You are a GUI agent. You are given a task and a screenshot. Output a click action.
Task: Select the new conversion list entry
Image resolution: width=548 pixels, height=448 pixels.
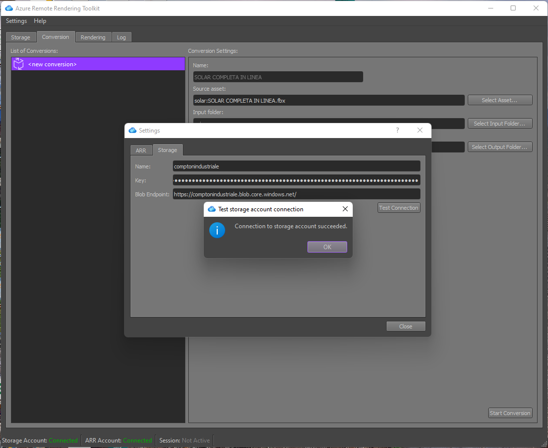tap(98, 64)
